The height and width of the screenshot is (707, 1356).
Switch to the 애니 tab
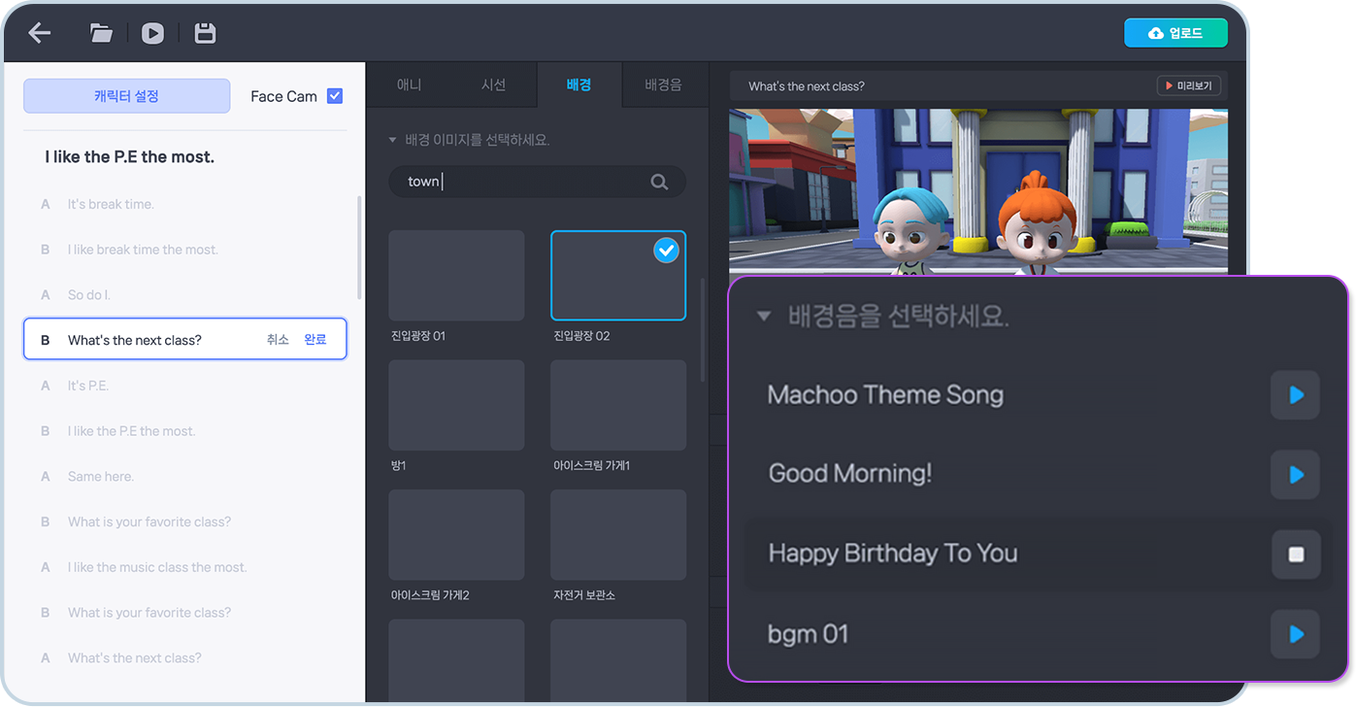point(410,84)
